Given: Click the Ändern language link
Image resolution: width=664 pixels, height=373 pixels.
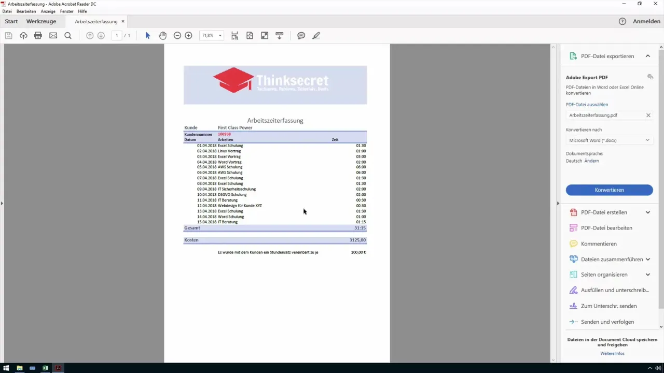Looking at the screenshot, I should (591, 161).
